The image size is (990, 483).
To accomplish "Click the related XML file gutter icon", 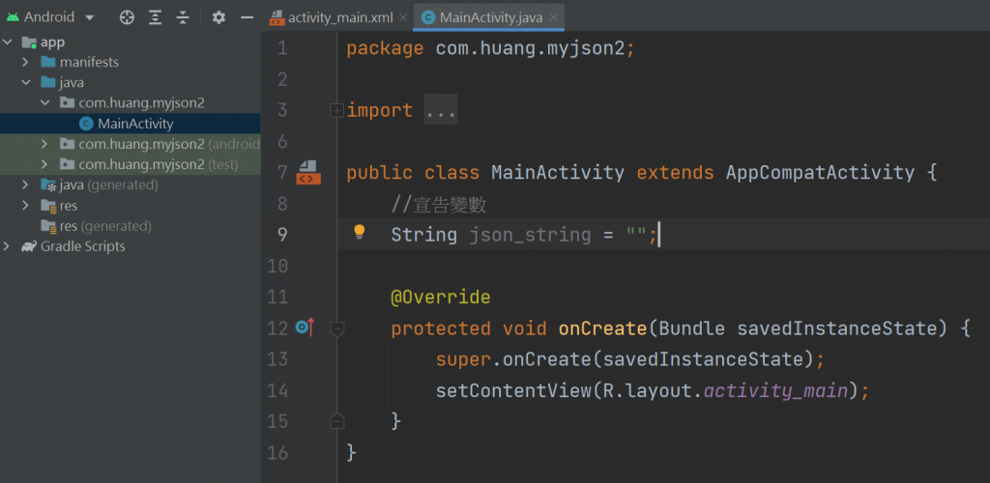I will [x=308, y=172].
